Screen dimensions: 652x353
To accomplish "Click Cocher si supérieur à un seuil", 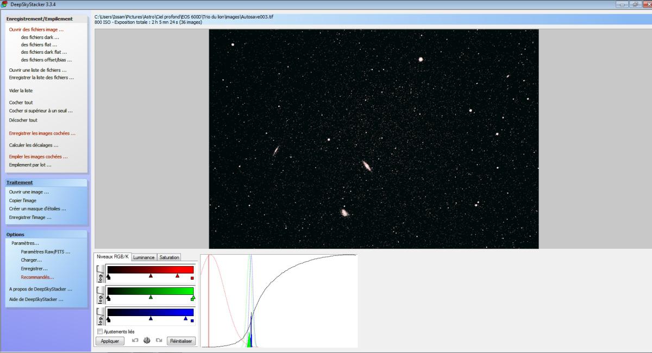I will click(x=41, y=111).
